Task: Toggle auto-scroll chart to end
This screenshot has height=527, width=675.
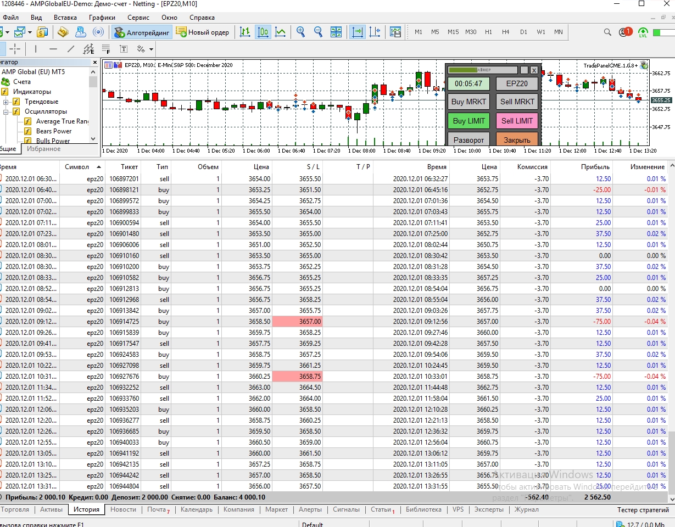Action: pyautogui.click(x=358, y=32)
